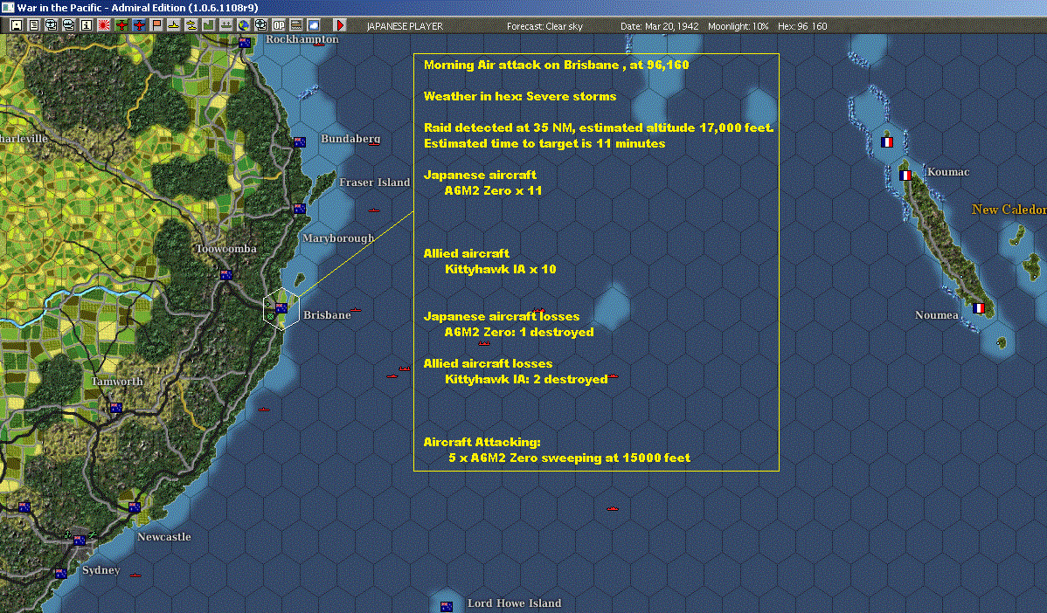Screen dimensions: 1047x613
Task: Open the weather cloud icon
Action: (x=313, y=25)
